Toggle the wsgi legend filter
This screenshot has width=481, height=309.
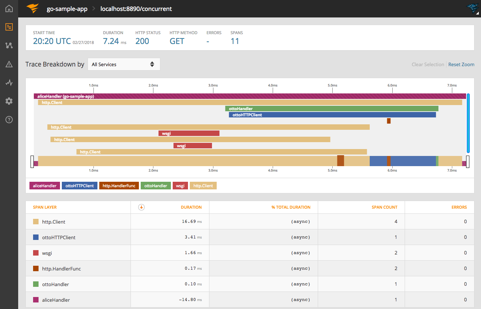(180, 186)
